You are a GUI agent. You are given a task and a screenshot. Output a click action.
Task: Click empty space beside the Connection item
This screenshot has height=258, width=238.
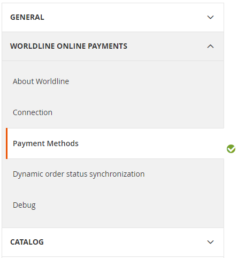click(x=137, y=112)
